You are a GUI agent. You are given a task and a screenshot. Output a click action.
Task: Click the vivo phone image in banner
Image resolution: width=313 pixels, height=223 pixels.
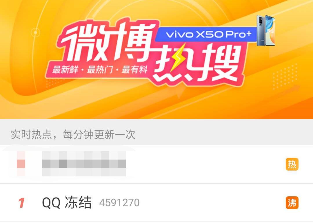pos(266,30)
